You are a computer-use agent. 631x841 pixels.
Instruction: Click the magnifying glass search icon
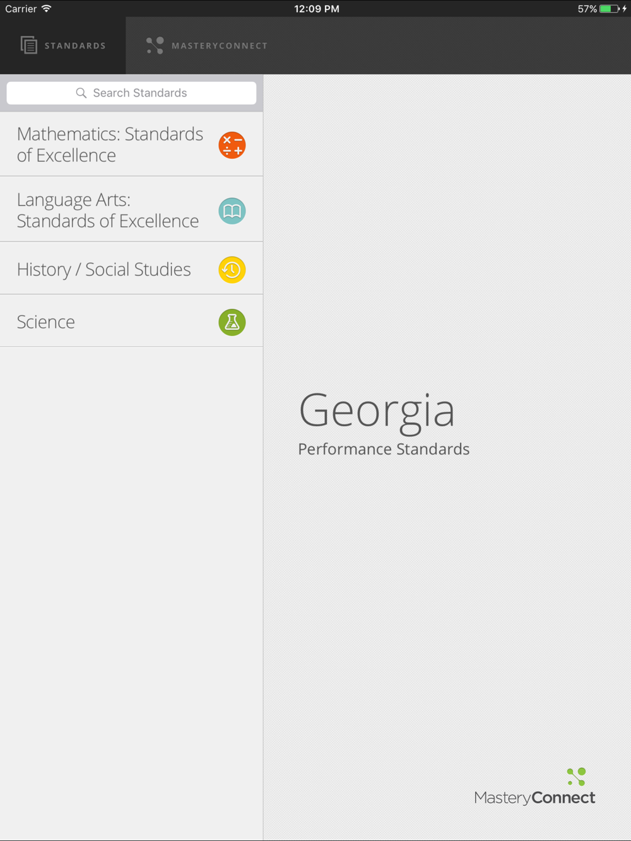pos(81,93)
